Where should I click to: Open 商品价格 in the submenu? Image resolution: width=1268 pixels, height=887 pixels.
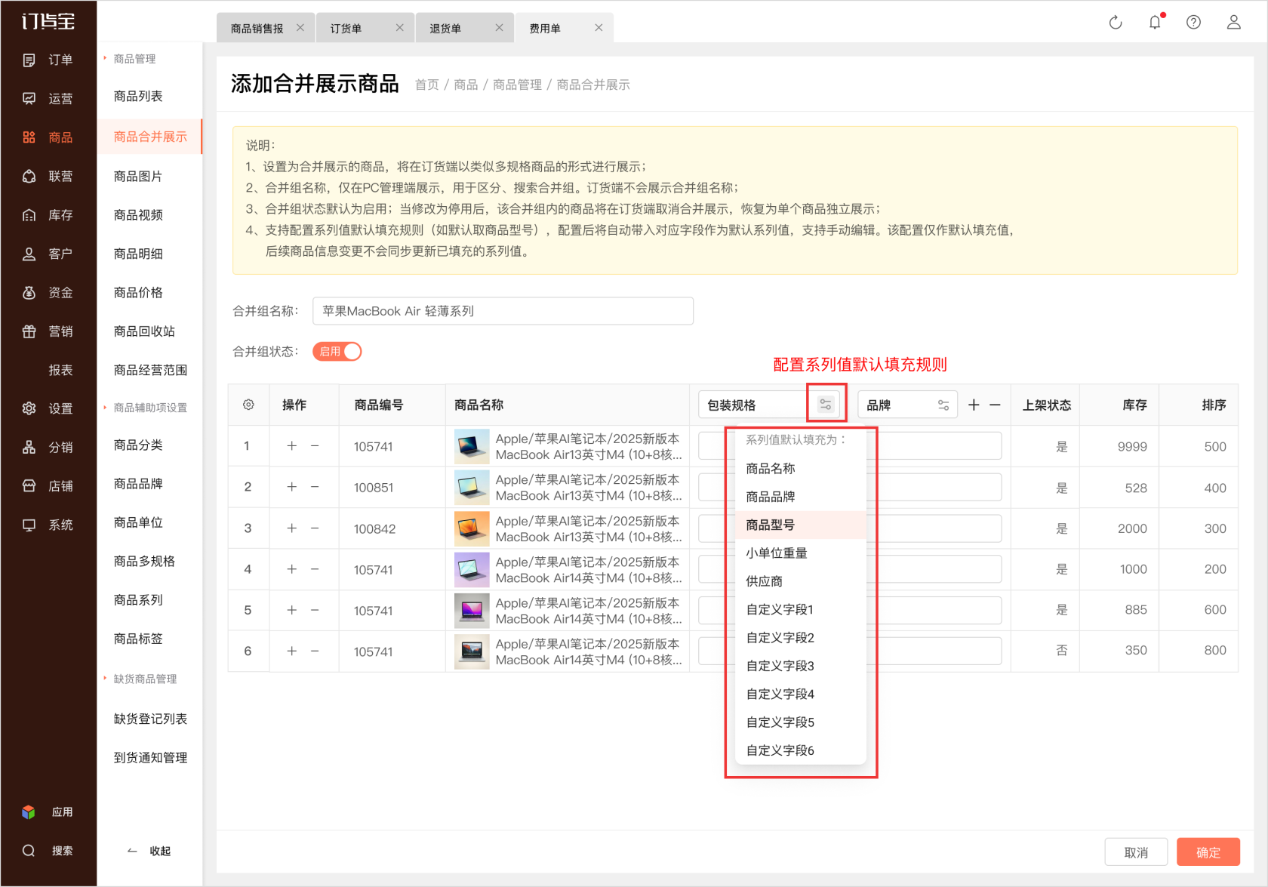138,292
